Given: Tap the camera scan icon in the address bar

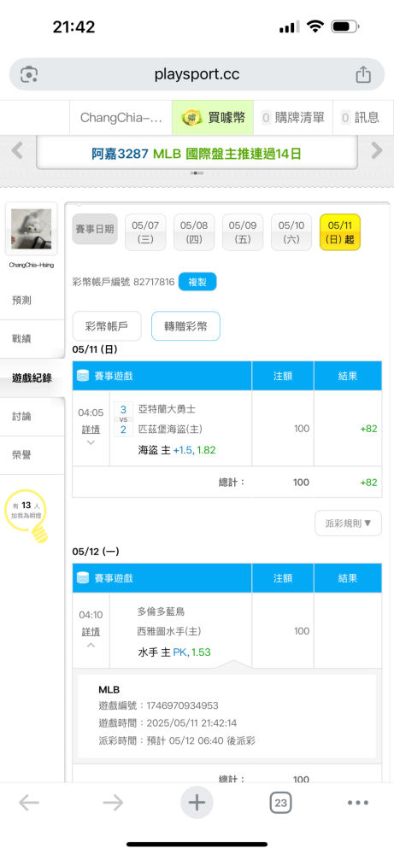Looking at the screenshot, I should 29,74.
